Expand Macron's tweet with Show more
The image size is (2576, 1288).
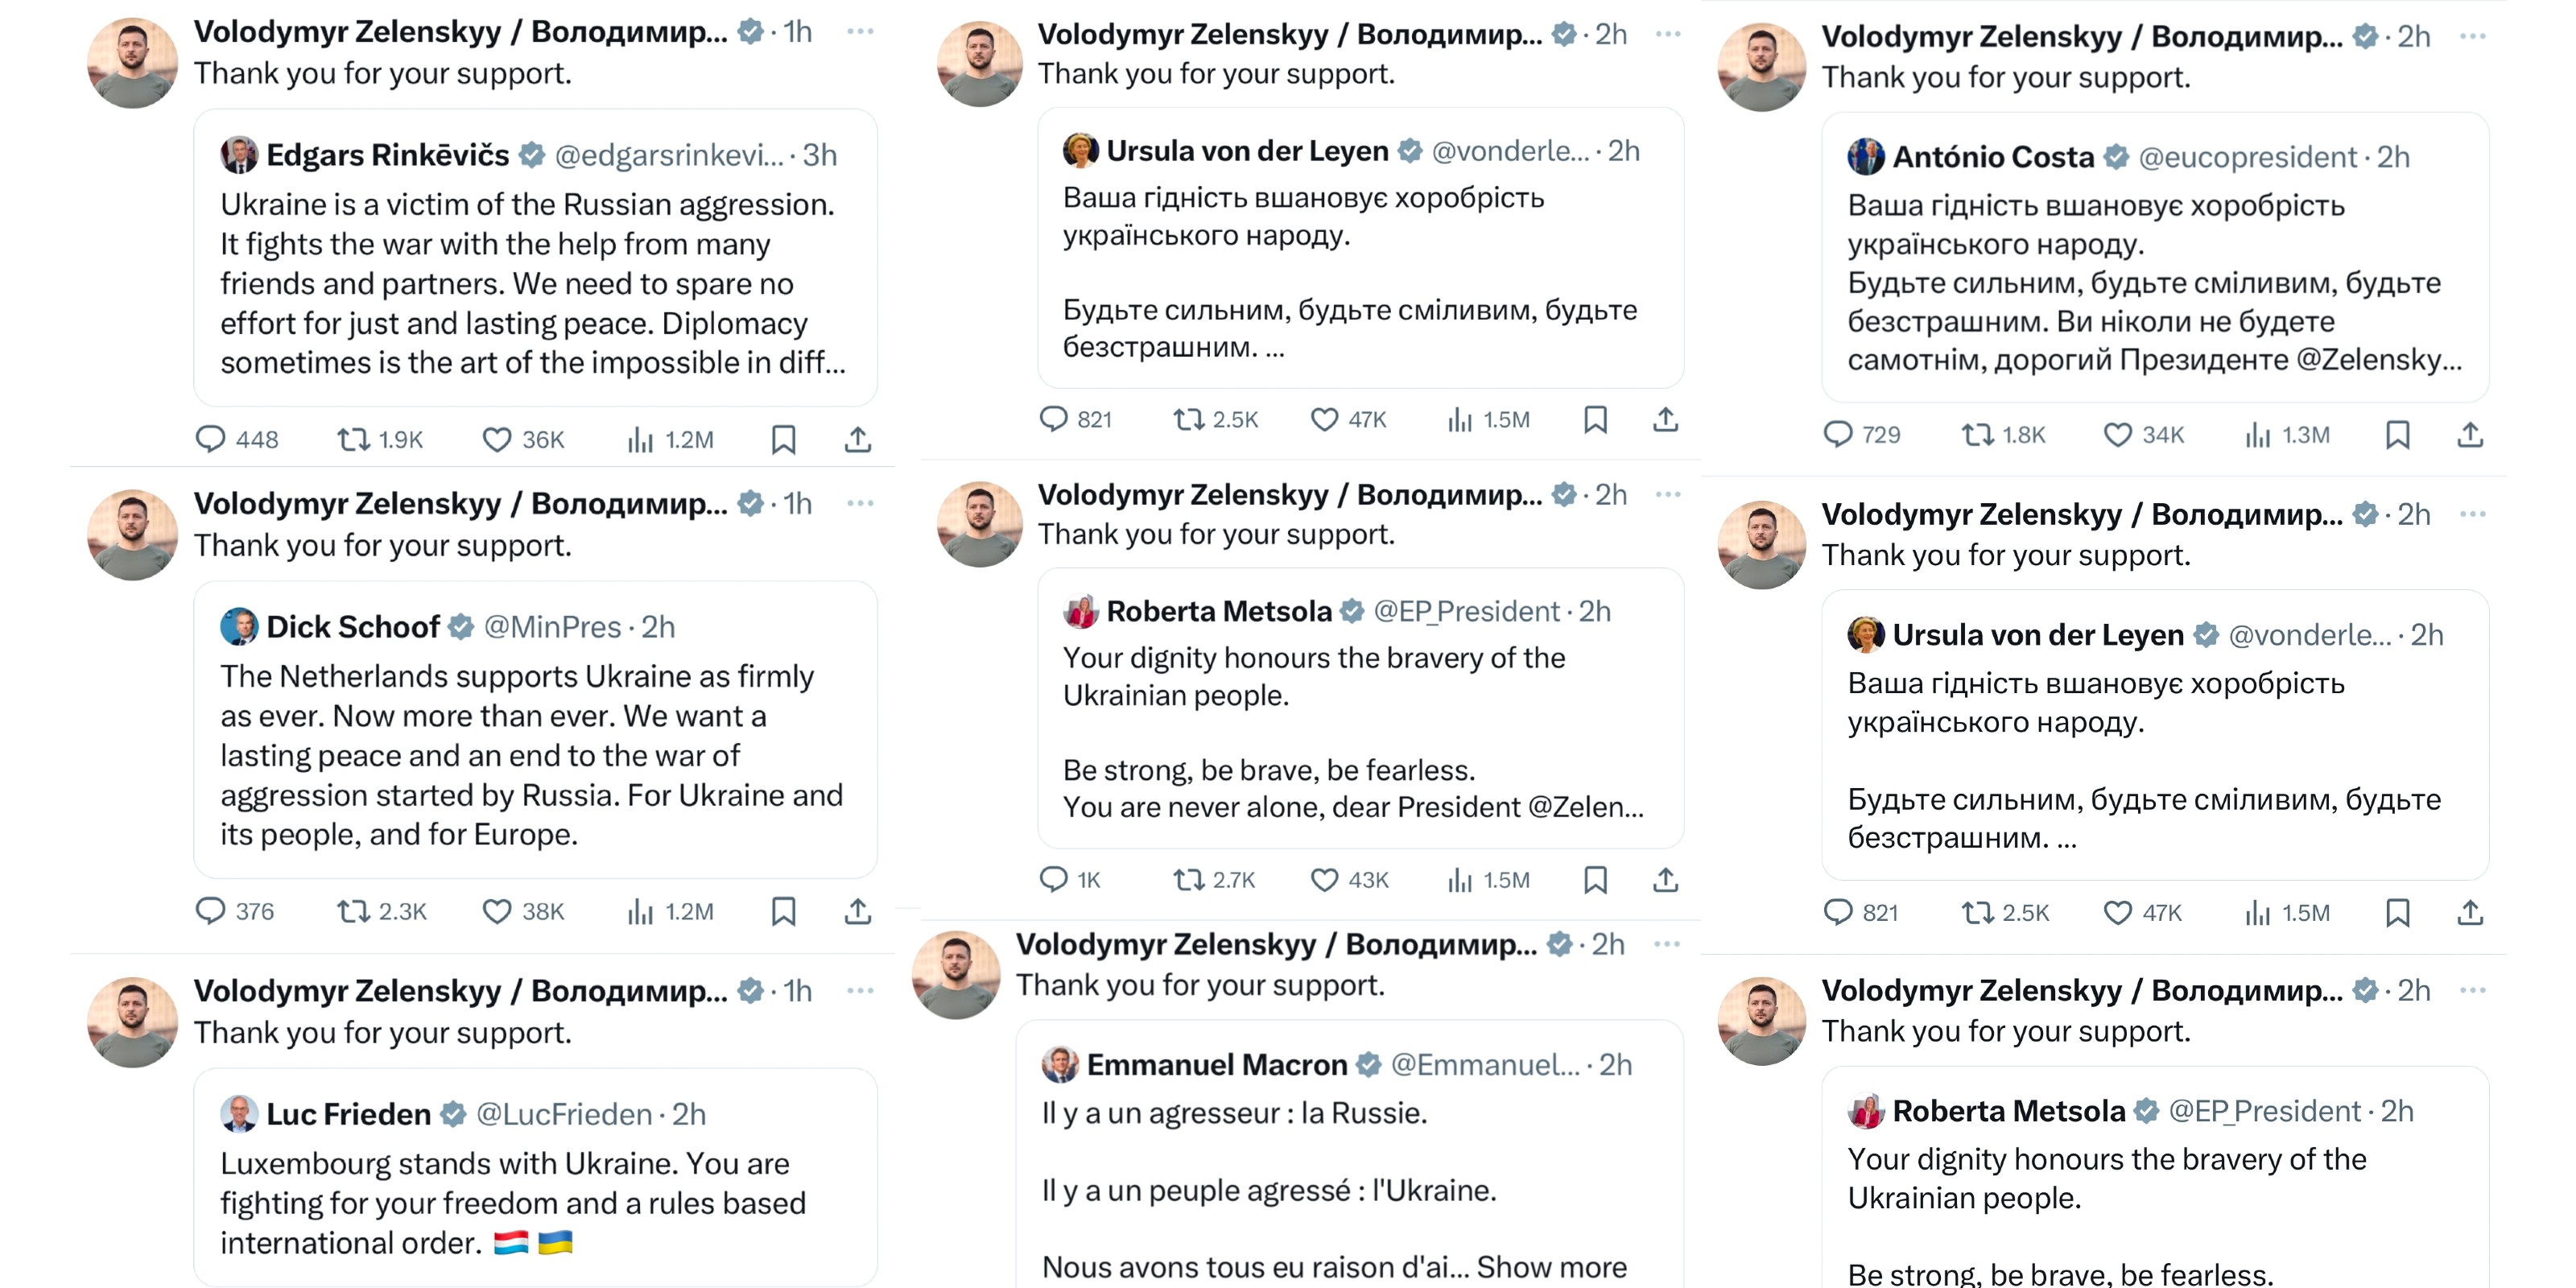tap(1552, 1267)
